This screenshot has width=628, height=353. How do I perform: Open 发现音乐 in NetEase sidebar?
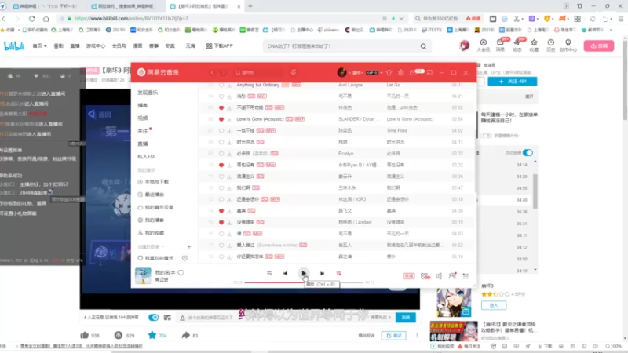(x=148, y=93)
